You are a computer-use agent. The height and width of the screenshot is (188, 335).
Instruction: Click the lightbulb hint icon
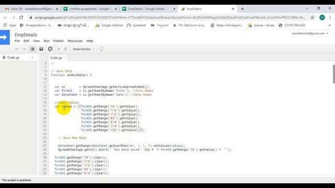(x=102, y=49)
